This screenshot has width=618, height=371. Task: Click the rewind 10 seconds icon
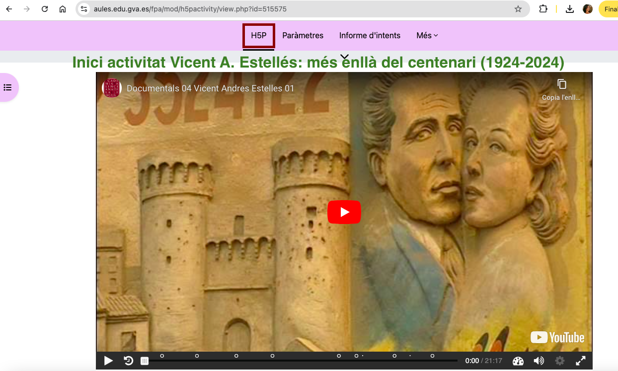[129, 361]
